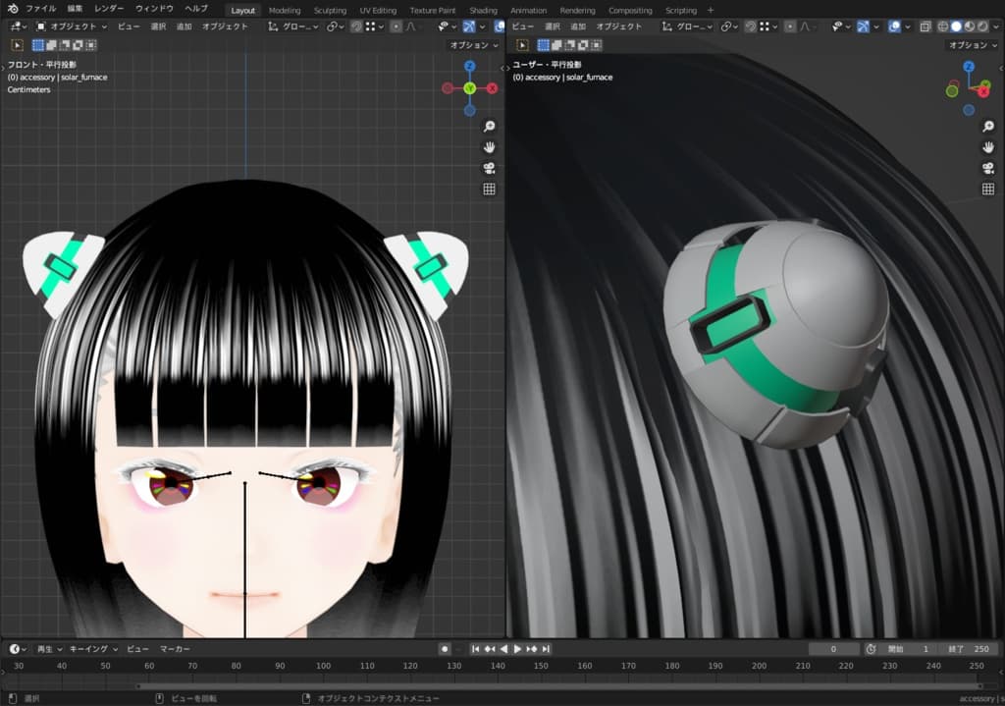
Task: Toggle X-ray mode in the right viewport
Action: click(x=925, y=28)
